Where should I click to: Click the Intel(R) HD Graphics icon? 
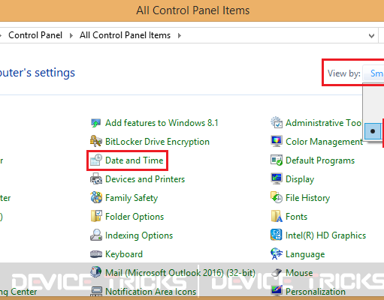pos(277,235)
